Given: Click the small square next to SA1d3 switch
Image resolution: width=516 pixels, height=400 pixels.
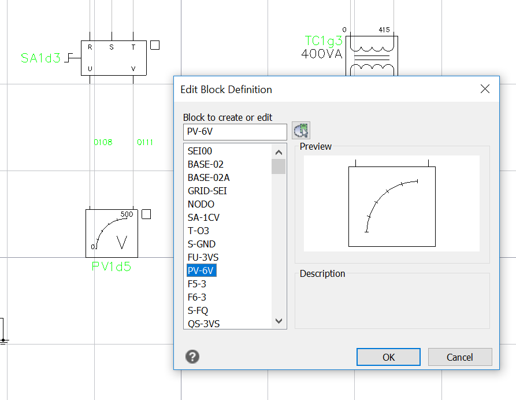Looking at the screenshot, I should 155,45.
